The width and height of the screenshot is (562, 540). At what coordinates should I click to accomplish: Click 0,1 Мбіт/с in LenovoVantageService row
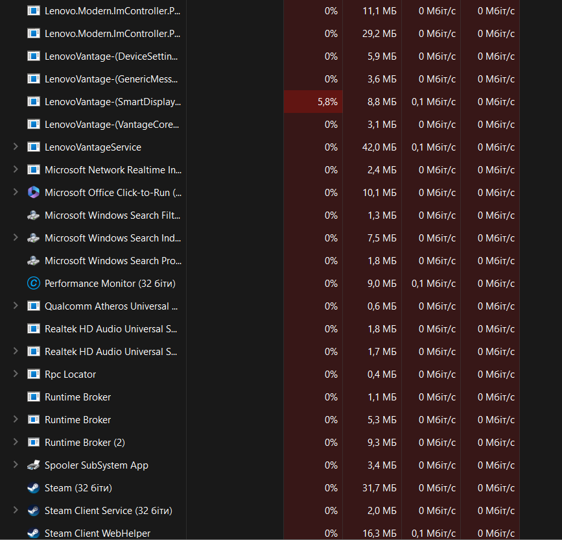pyautogui.click(x=433, y=147)
